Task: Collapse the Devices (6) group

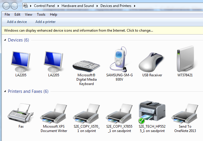Action: pyautogui.click(x=5, y=40)
